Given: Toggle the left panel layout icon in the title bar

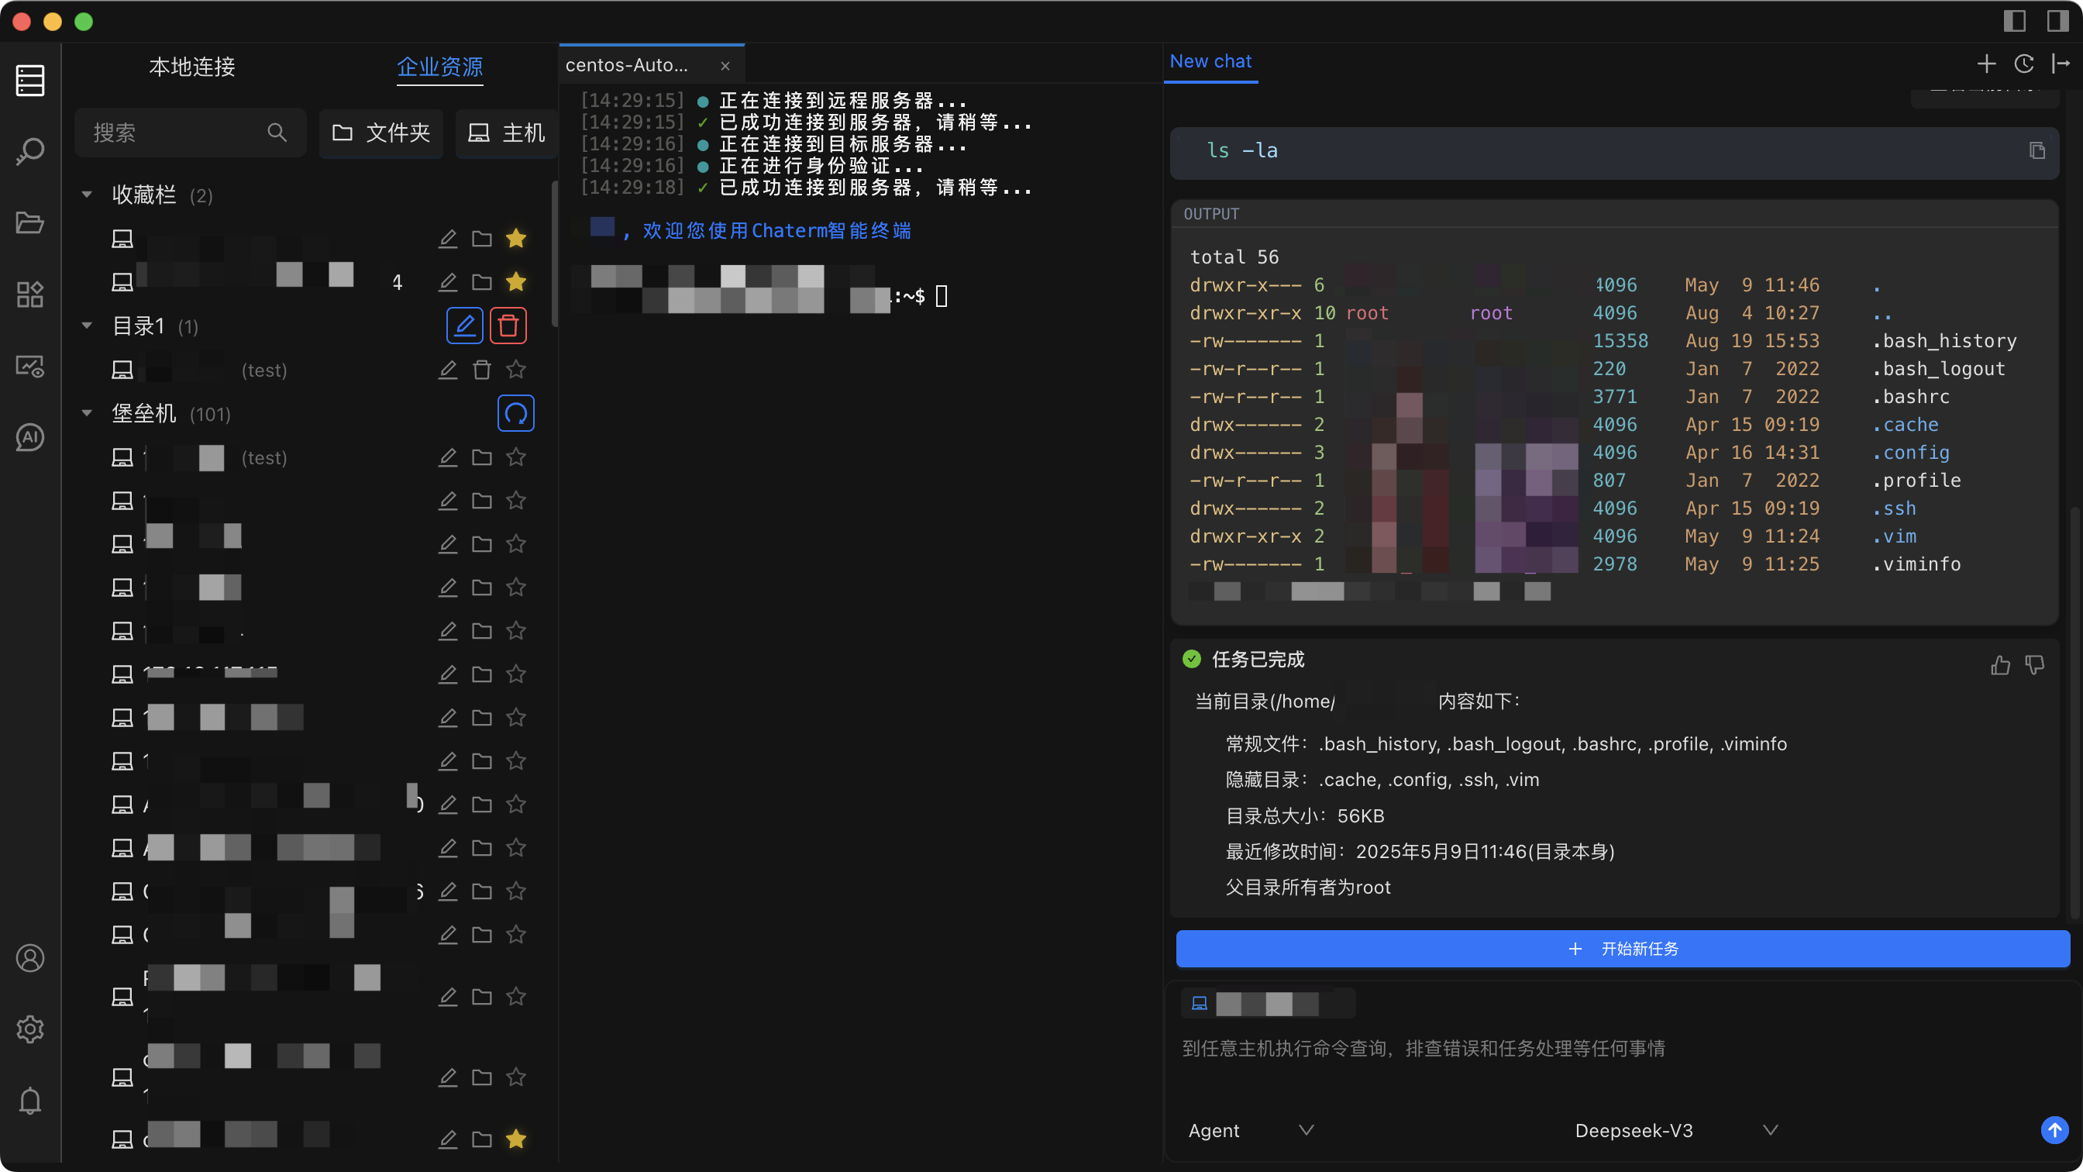Looking at the screenshot, I should pyautogui.click(x=2013, y=20).
